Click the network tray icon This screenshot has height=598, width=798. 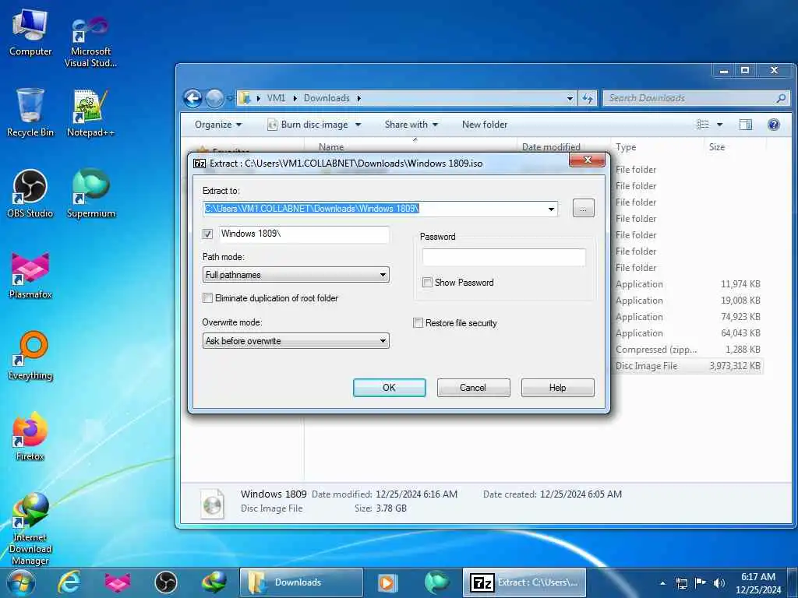click(682, 582)
